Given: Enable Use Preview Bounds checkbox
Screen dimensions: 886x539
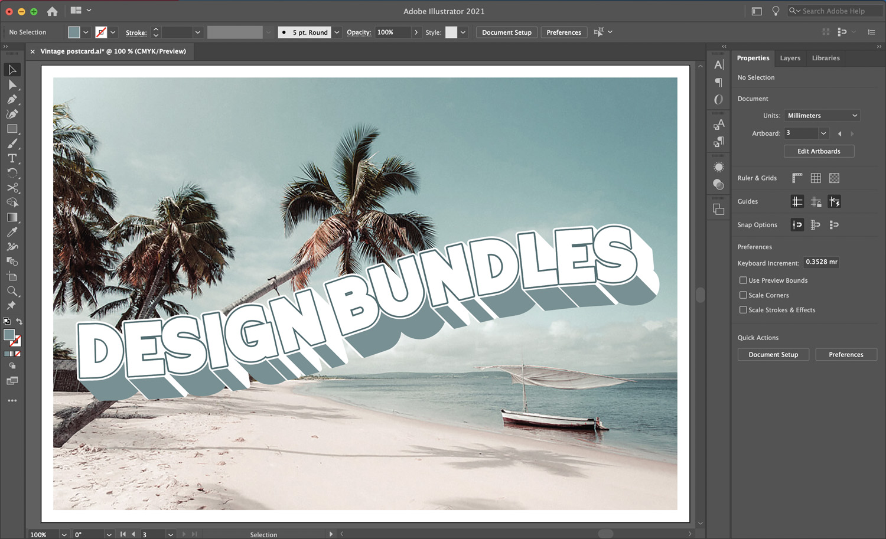Looking at the screenshot, I should click(x=743, y=280).
